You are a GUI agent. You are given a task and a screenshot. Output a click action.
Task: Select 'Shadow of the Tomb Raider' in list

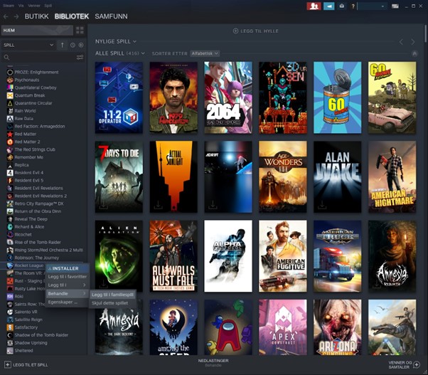(x=41, y=335)
